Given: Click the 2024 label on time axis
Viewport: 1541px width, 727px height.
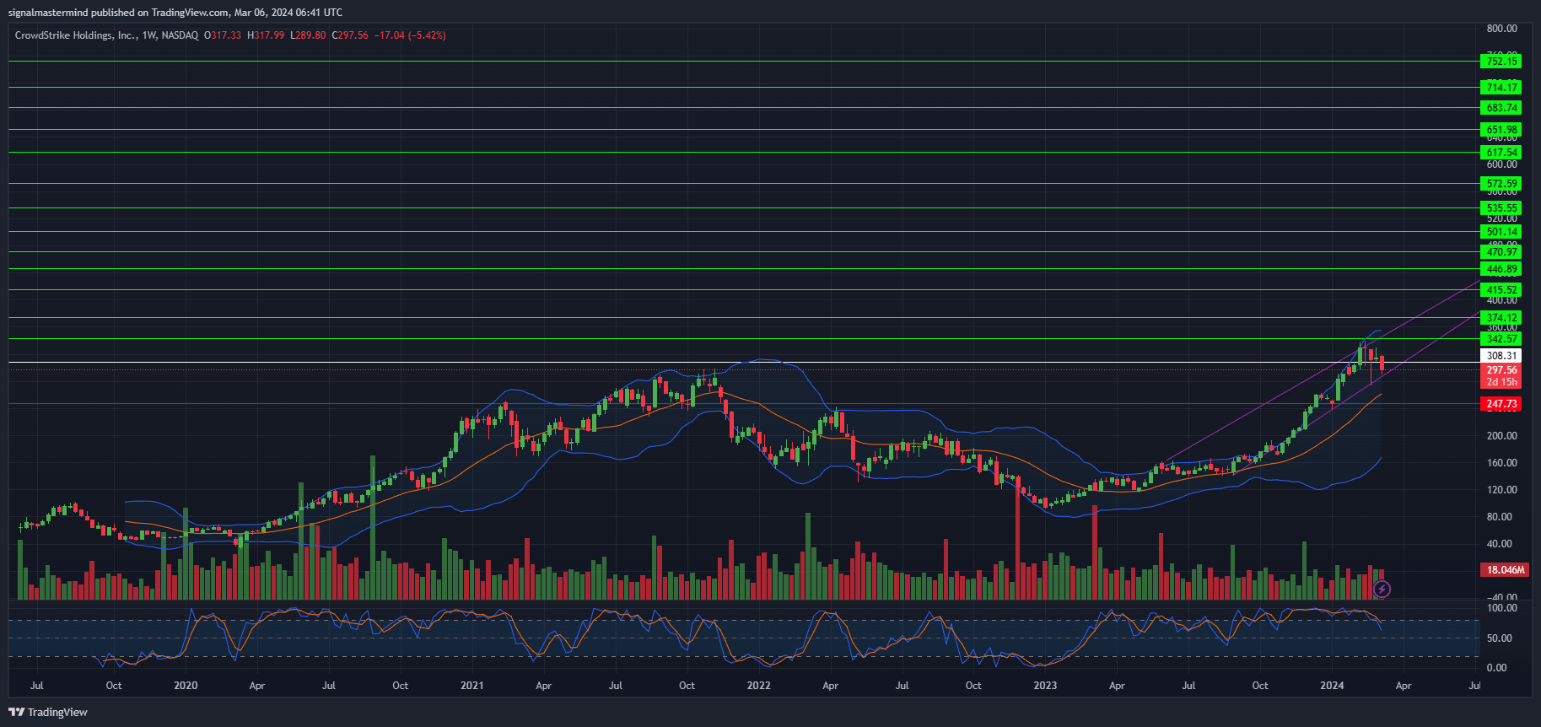Looking at the screenshot, I should 1332,686.
